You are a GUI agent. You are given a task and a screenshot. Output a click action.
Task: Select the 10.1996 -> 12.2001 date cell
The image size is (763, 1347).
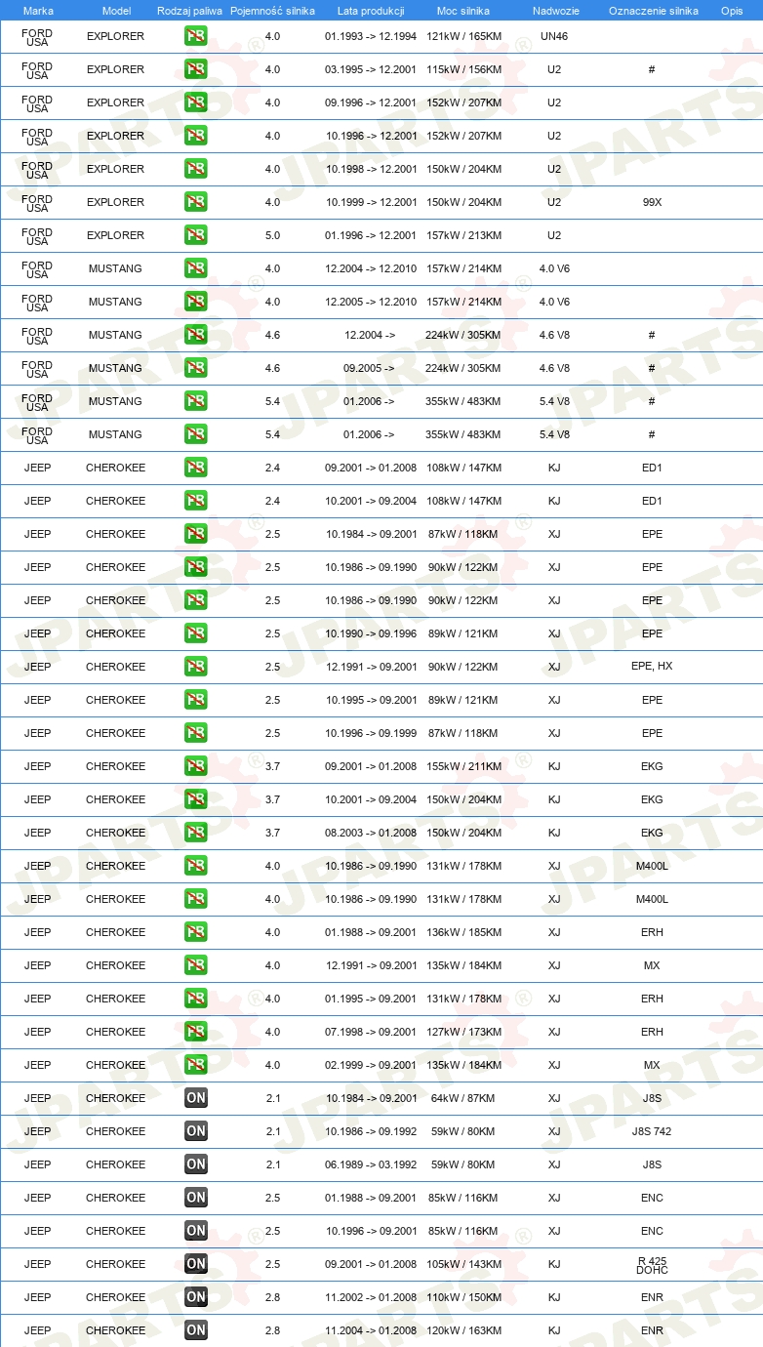[x=371, y=136]
